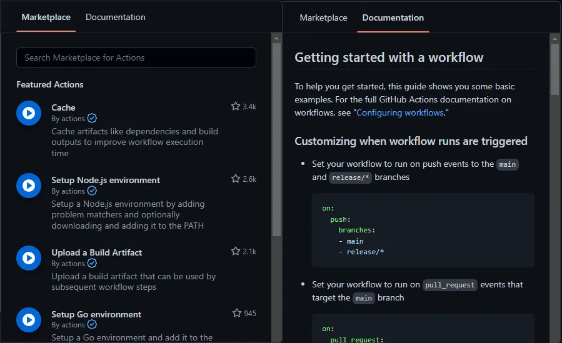Focus the Search Marketplace for Actions field
562x343 pixels.
point(136,57)
